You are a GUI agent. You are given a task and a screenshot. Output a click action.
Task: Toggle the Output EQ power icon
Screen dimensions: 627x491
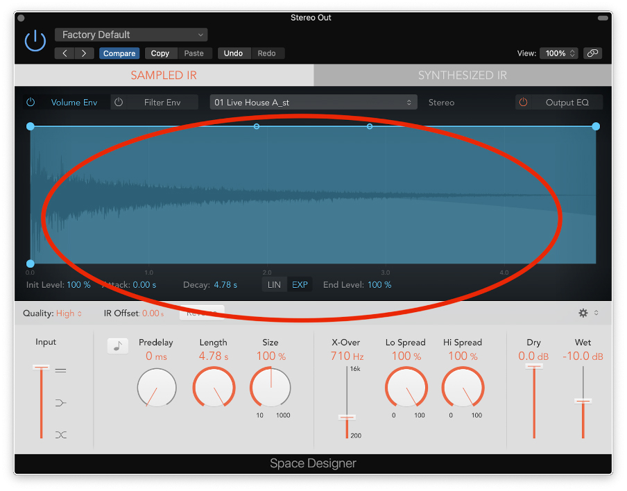523,103
